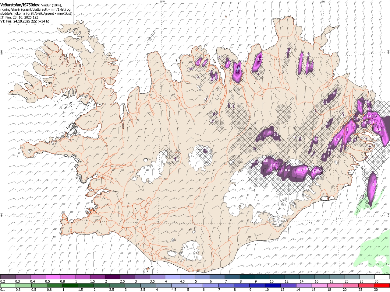The image size is (390, 292).
Task: Click the 0.1 label on the rain scale
Action: 3,290
